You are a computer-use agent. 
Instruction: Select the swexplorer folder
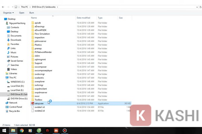click(x=39, y=81)
